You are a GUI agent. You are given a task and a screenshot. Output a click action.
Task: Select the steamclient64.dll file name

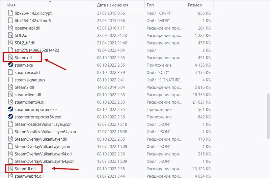[30, 102]
